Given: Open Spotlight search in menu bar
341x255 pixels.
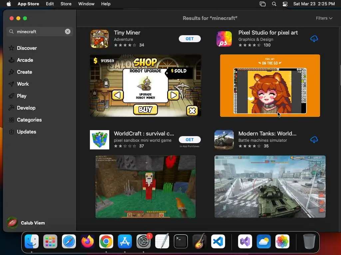Looking at the screenshot, I should [x=274, y=4].
